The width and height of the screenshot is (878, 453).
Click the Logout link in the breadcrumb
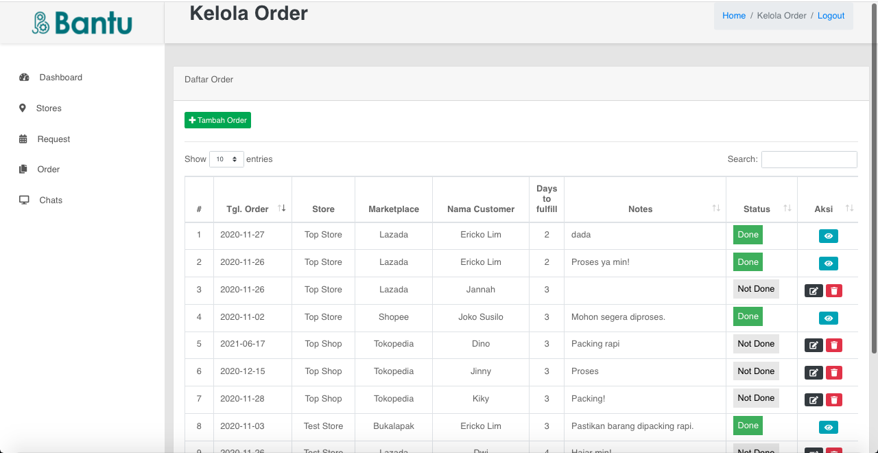(831, 16)
